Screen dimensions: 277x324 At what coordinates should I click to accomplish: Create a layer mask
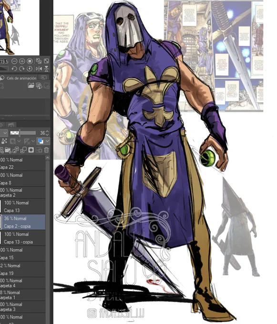pyautogui.click(x=31, y=150)
